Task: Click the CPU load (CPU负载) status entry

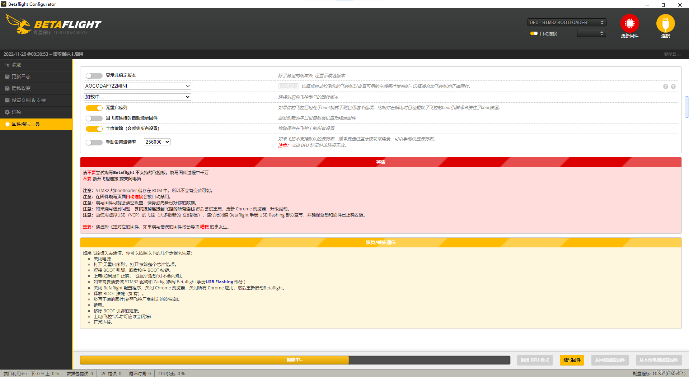Action: click(x=172, y=374)
